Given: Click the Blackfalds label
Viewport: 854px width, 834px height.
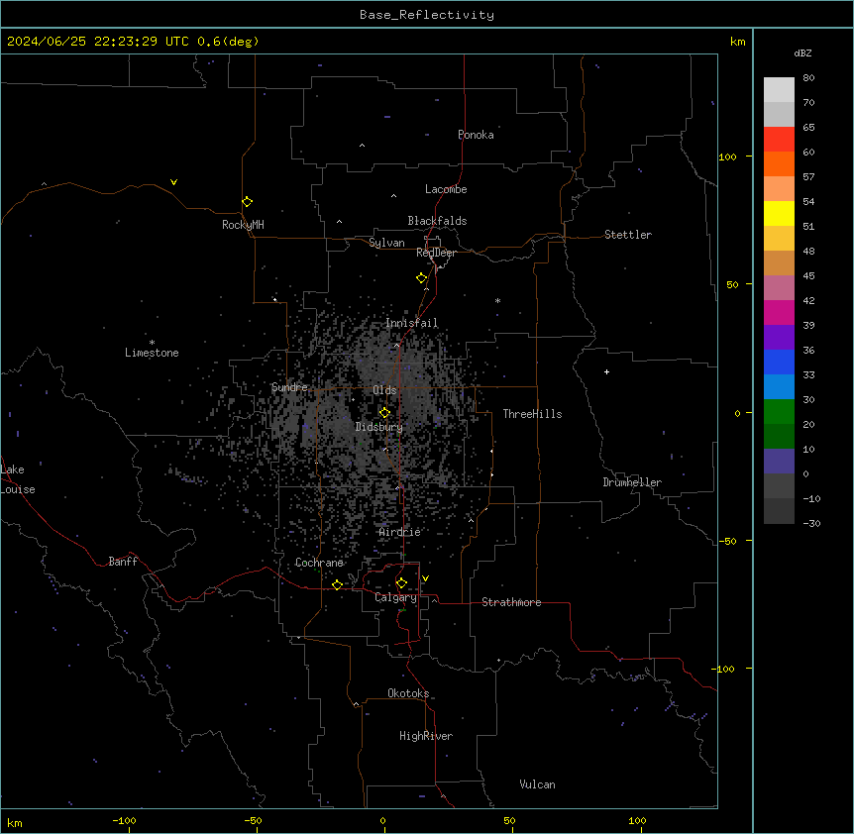Looking at the screenshot, I should (x=437, y=221).
